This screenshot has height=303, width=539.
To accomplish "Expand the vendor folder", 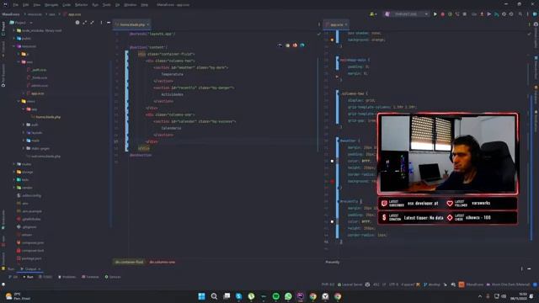I will coord(14,188).
